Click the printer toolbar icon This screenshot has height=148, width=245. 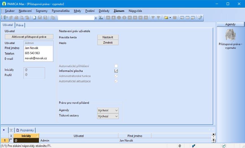click(16, 18)
